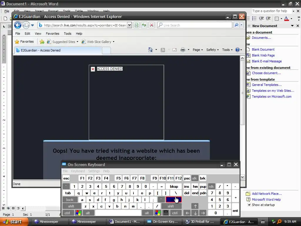The image size is (301, 226).
Task: Open the Keyboard menu in On-Screen Keyboard
Action: tap(78, 171)
